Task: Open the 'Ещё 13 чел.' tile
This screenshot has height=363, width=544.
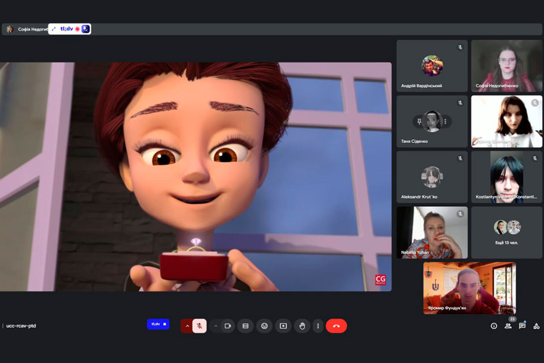Action: coord(507,233)
